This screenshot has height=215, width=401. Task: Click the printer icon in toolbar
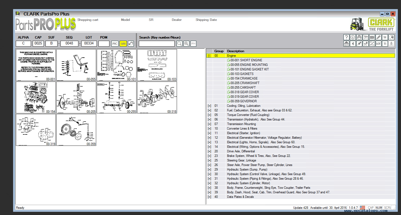pos(359,37)
